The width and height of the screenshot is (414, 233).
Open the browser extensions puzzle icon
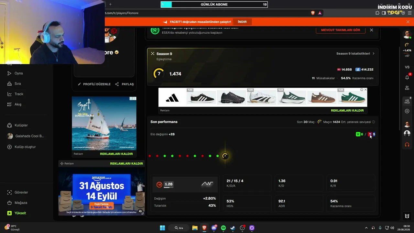coord(377,13)
